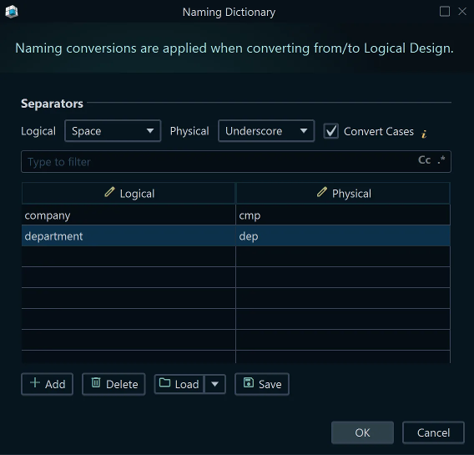Toggle case-sensitive Cc filter option
This screenshot has height=455, width=474.
click(424, 160)
